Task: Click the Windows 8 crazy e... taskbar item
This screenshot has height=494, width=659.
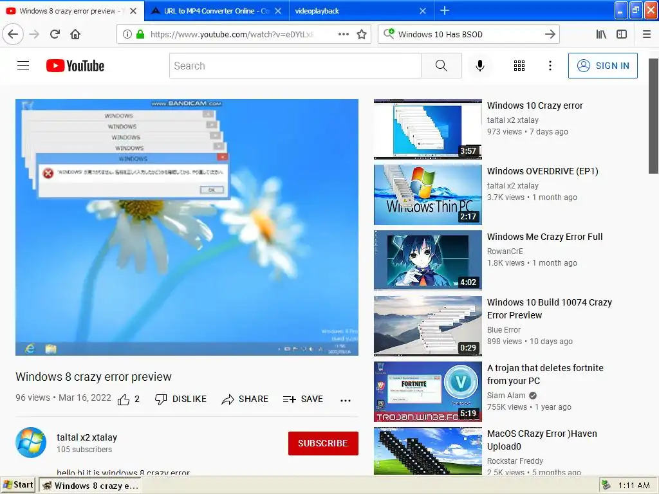Action: [x=89, y=485]
